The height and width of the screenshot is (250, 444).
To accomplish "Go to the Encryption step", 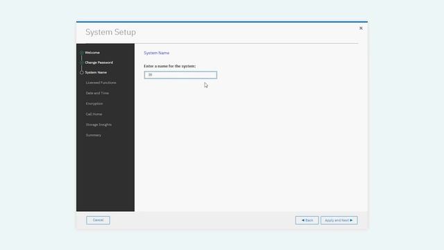I will pos(94,103).
